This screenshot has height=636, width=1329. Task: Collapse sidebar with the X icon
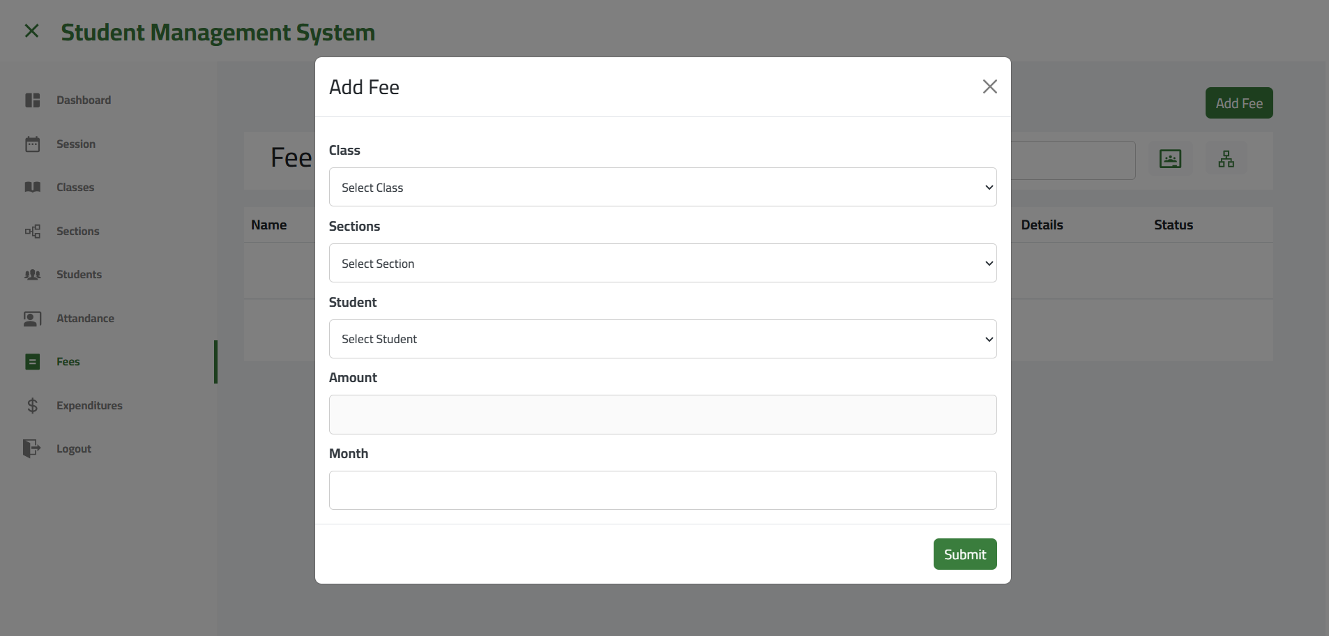(31, 31)
